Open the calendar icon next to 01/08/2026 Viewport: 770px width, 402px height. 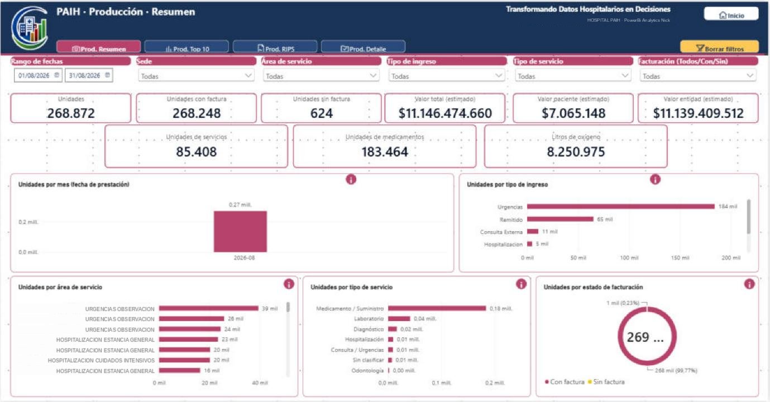(56, 75)
